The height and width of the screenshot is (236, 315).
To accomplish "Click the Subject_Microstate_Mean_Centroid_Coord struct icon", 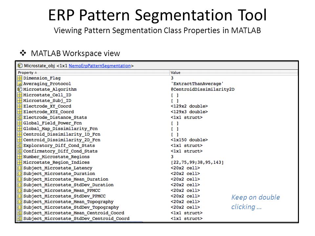I will tap(19, 213).
